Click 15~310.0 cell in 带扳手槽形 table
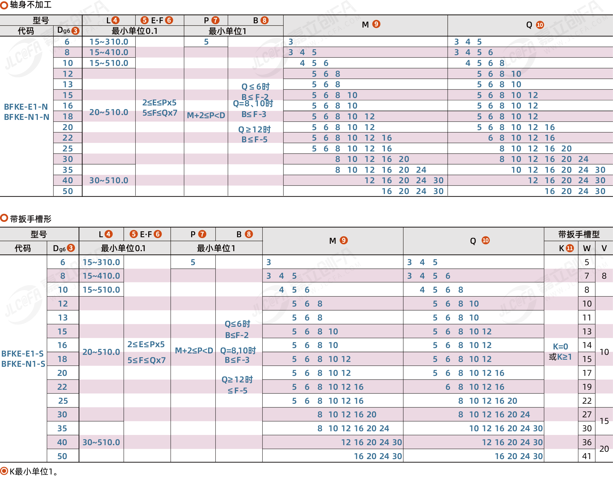This screenshot has height=477, width=613. [101, 262]
